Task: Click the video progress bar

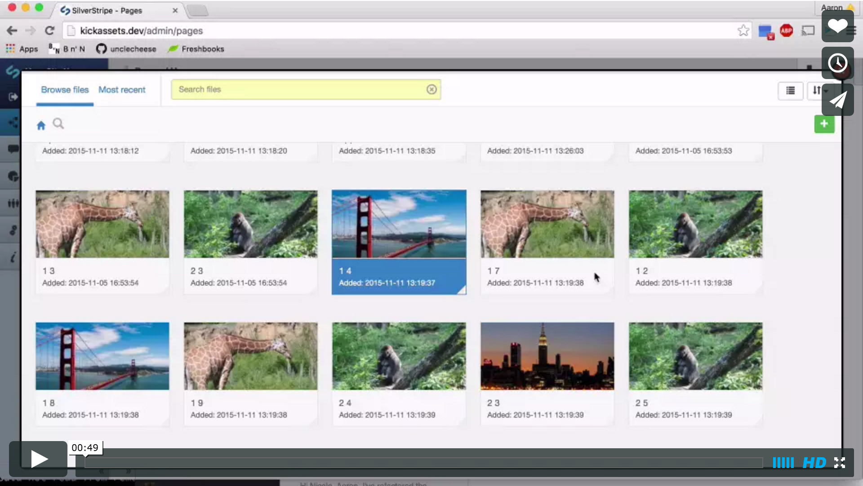Action: [423, 463]
